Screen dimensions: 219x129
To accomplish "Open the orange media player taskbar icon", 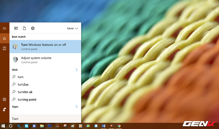I will [x=80, y=126].
